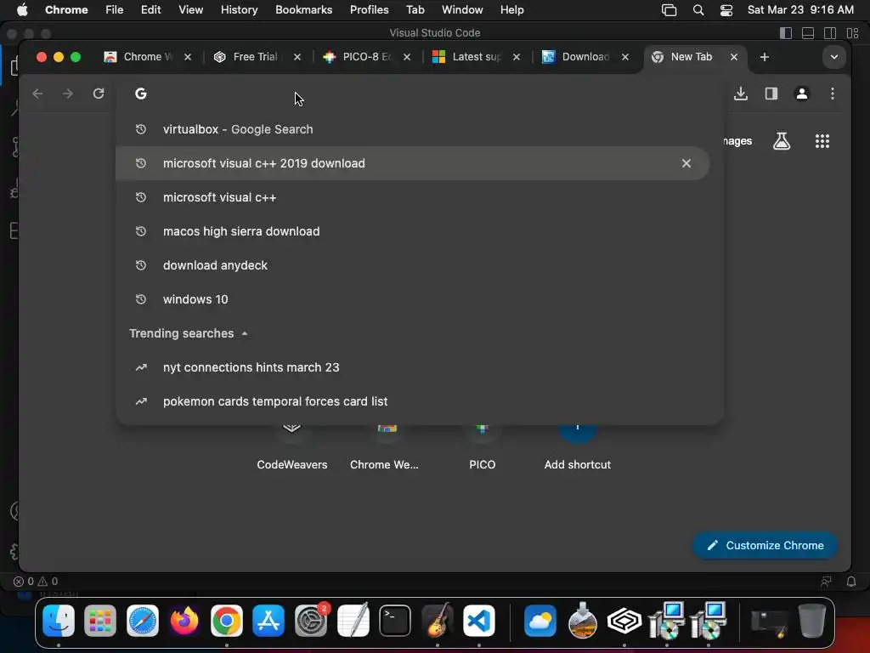Open VS Code customize layout icon

(853, 33)
